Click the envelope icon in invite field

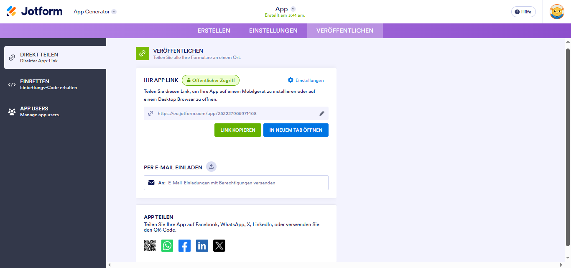pos(151,183)
